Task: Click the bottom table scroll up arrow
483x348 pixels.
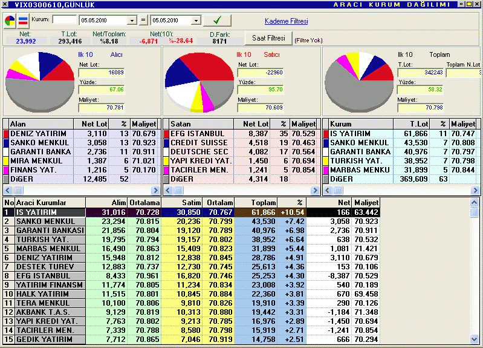Action: pyautogui.click(x=474, y=202)
